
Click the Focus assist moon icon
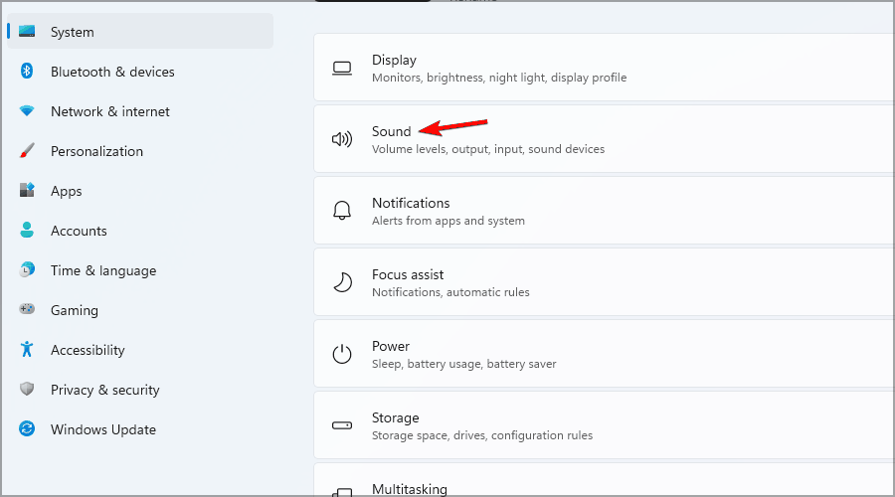point(342,282)
